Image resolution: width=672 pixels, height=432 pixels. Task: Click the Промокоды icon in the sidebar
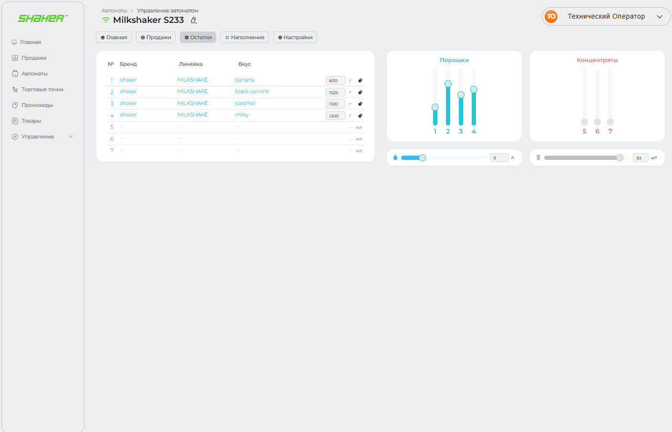tap(15, 105)
